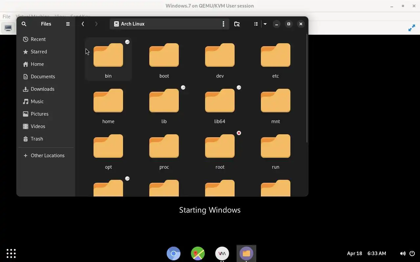Select the boot folder
The height and width of the screenshot is (262, 420).
pos(164,59)
